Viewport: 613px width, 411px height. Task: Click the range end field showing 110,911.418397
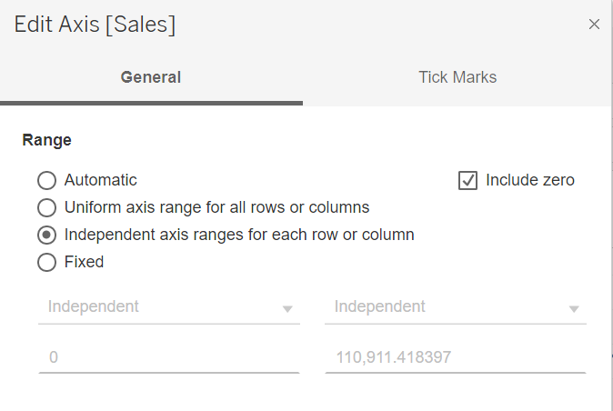pyautogui.click(x=455, y=358)
